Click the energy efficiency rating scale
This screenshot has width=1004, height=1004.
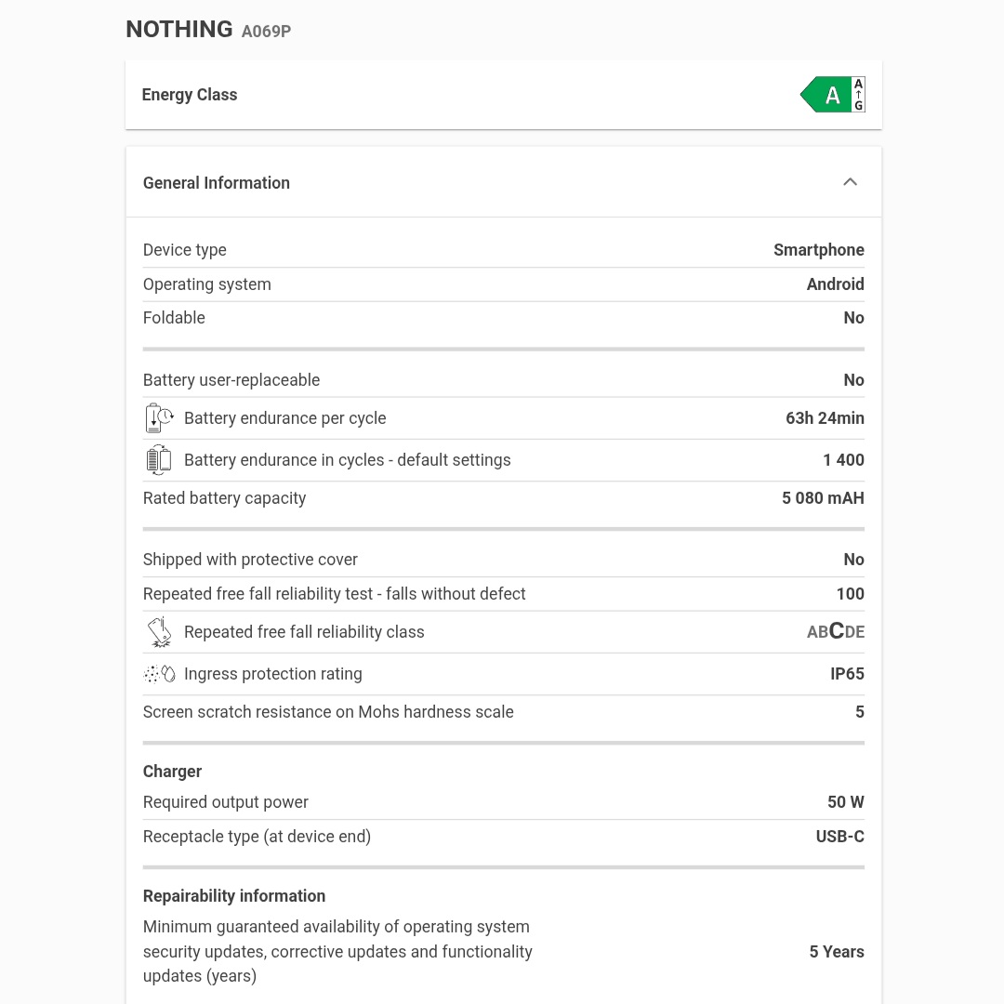(857, 94)
